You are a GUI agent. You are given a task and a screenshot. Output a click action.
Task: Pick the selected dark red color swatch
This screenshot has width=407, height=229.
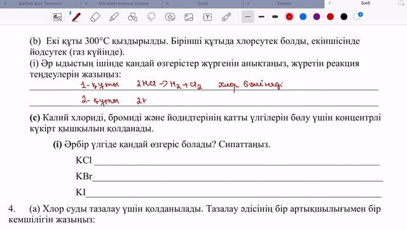(289, 17)
